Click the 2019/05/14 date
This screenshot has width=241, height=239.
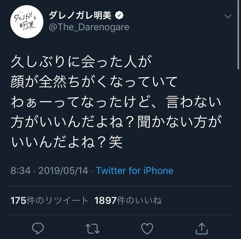pyautogui.click(x=63, y=170)
